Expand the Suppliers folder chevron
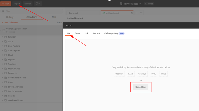The width and height of the screenshot is (199, 111). pos(2,64)
